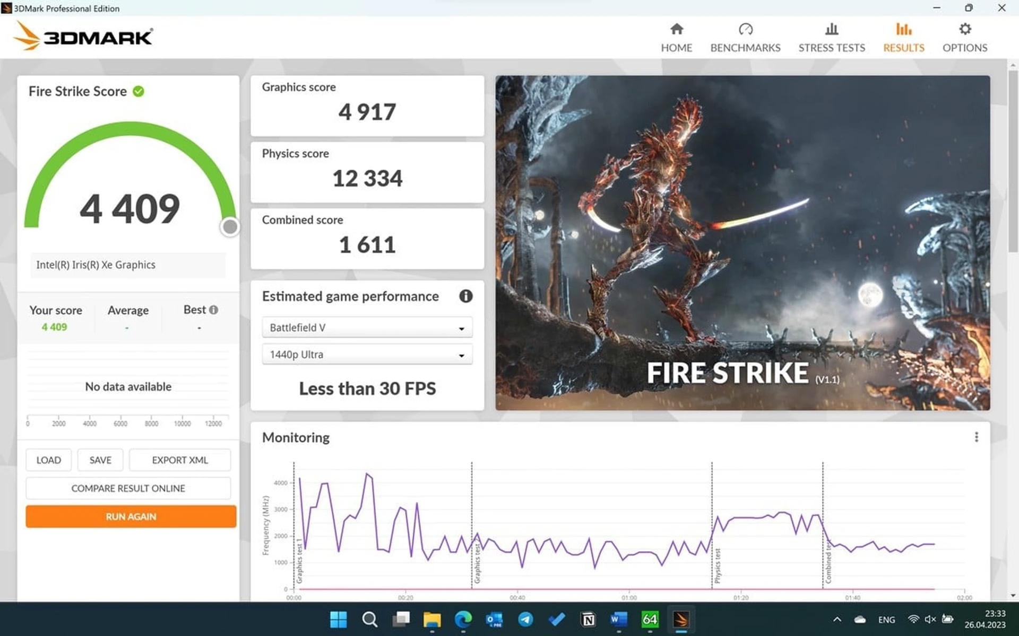Viewport: 1019px width, 636px height.
Task: Open the taskbar Search icon
Action: tap(369, 619)
